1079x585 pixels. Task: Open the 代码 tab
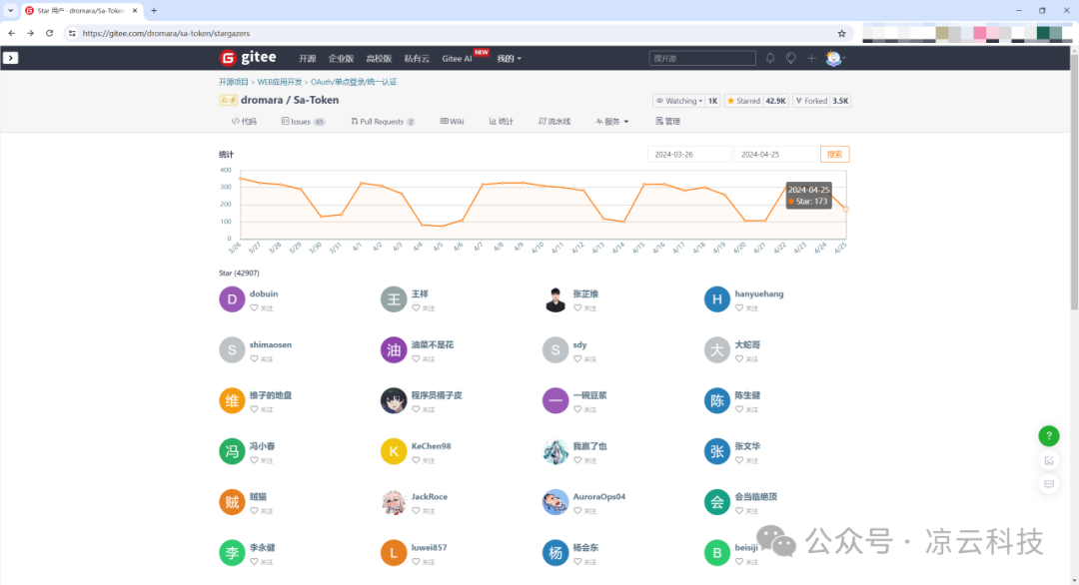coord(244,122)
